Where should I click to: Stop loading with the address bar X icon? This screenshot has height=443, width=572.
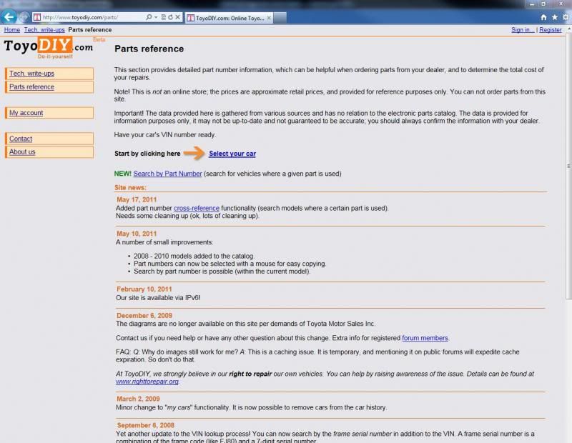[x=177, y=17]
